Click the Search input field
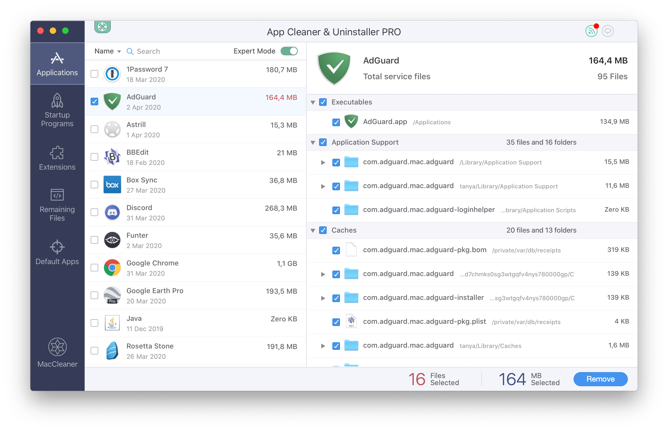This screenshot has width=668, height=431. [x=161, y=51]
